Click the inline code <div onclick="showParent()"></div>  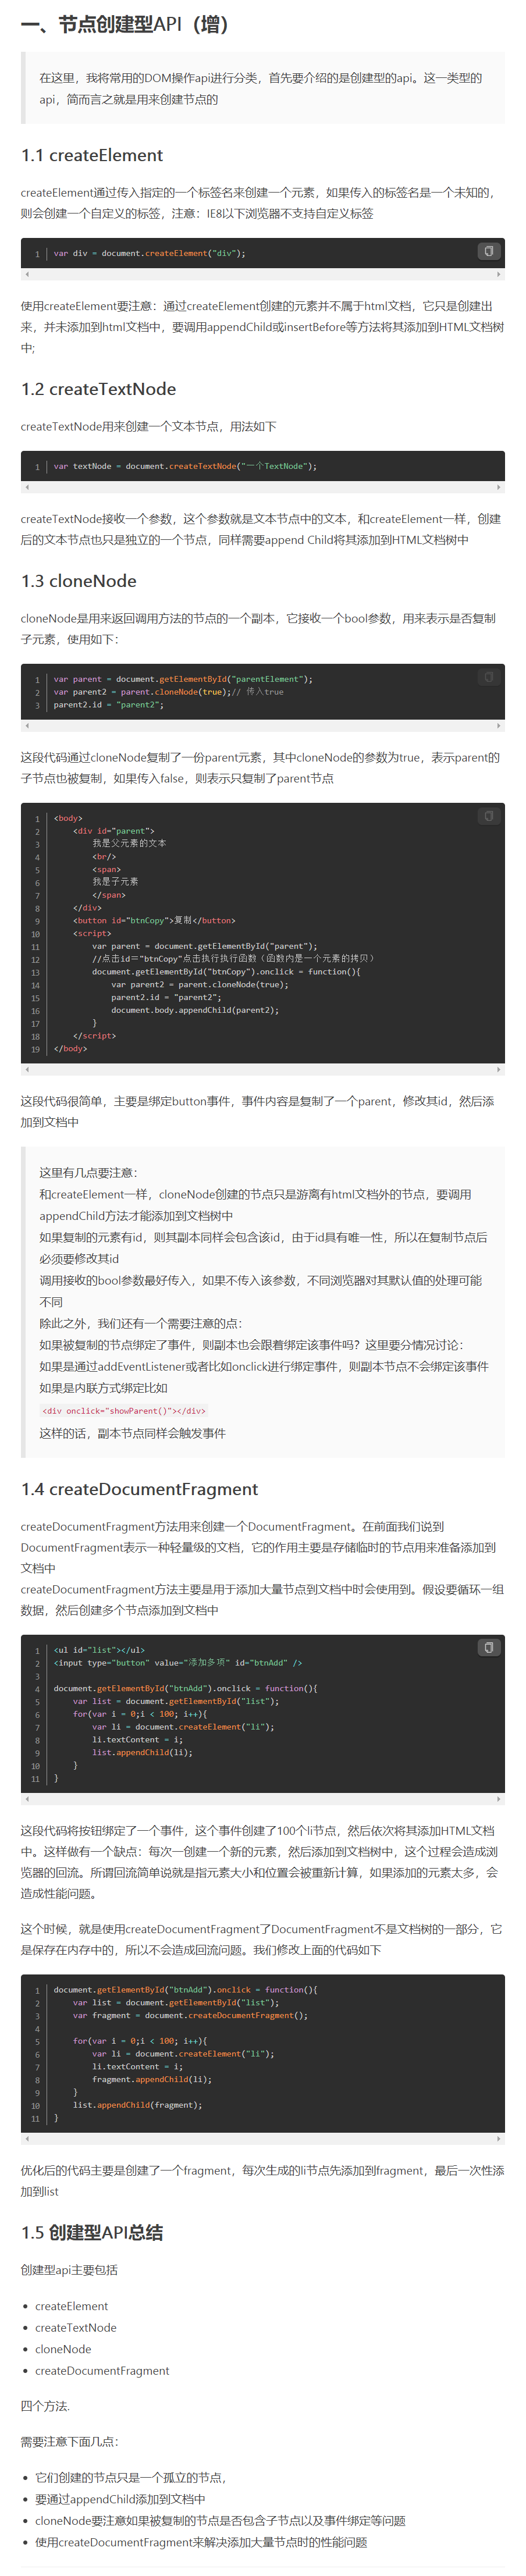point(124,1411)
